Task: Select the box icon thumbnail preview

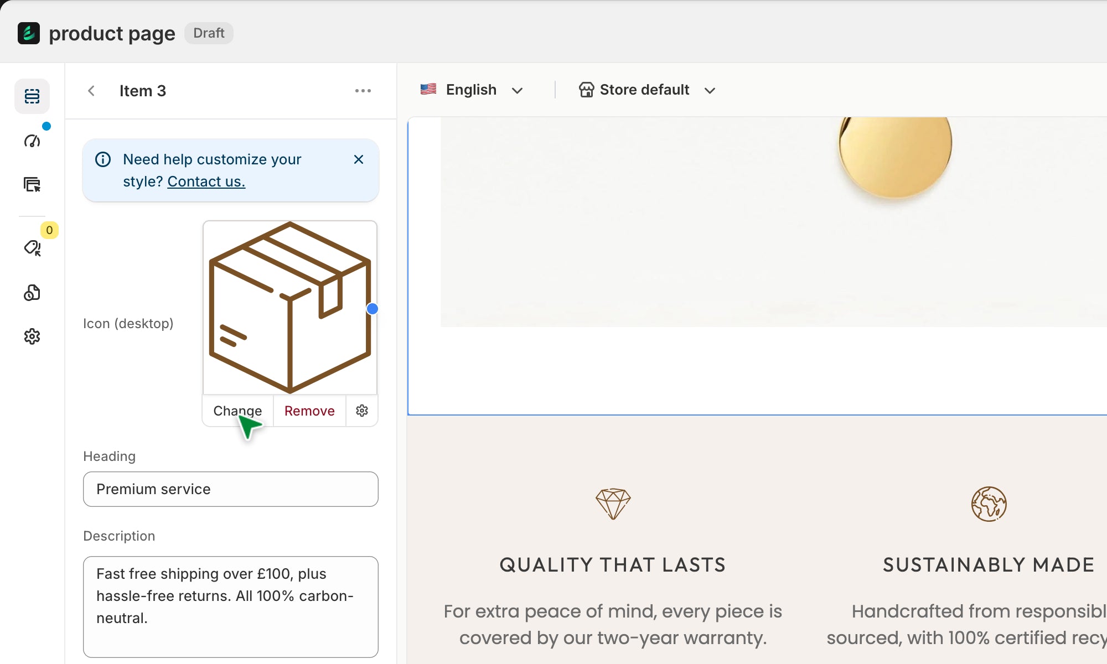Action: (x=290, y=308)
